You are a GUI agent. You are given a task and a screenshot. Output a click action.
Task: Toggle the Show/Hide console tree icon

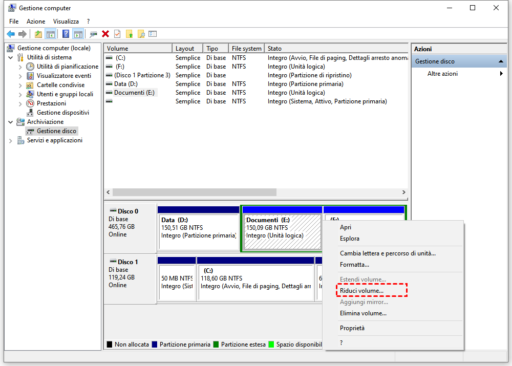click(x=50, y=34)
